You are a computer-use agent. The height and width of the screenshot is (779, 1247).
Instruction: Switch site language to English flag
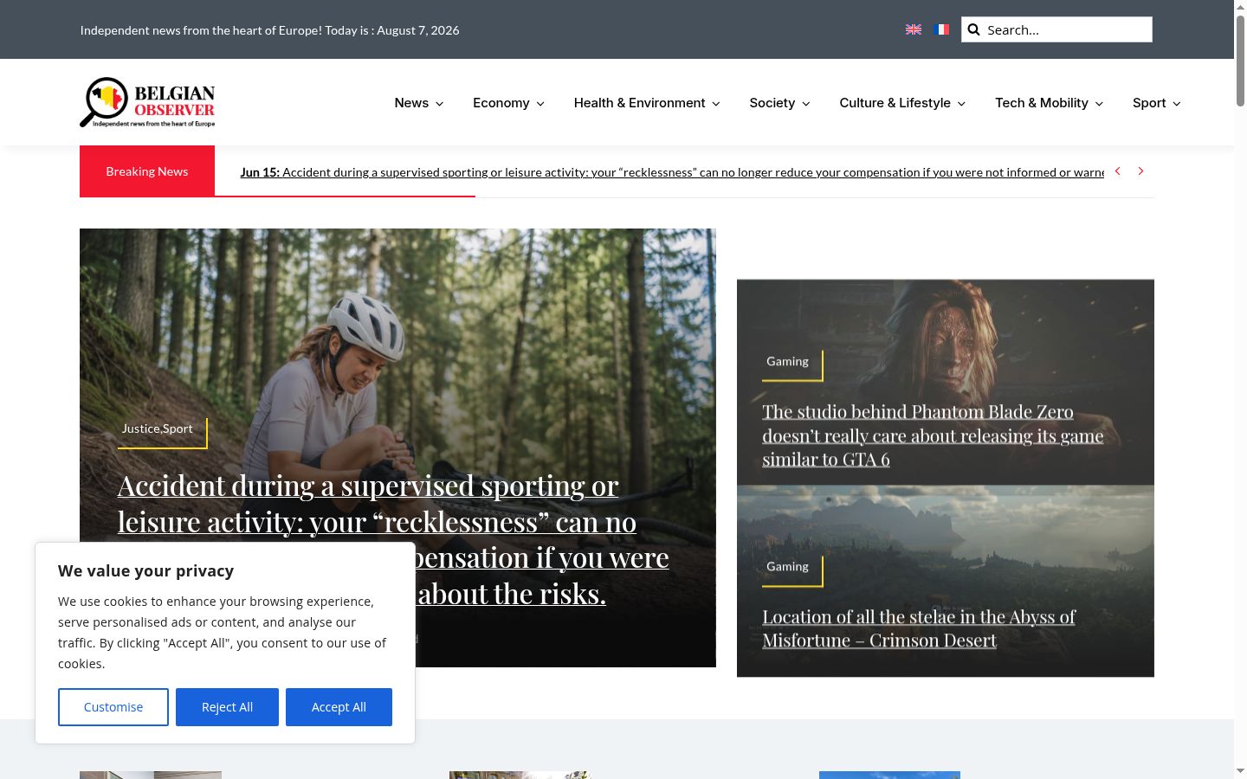pyautogui.click(x=914, y=29)
